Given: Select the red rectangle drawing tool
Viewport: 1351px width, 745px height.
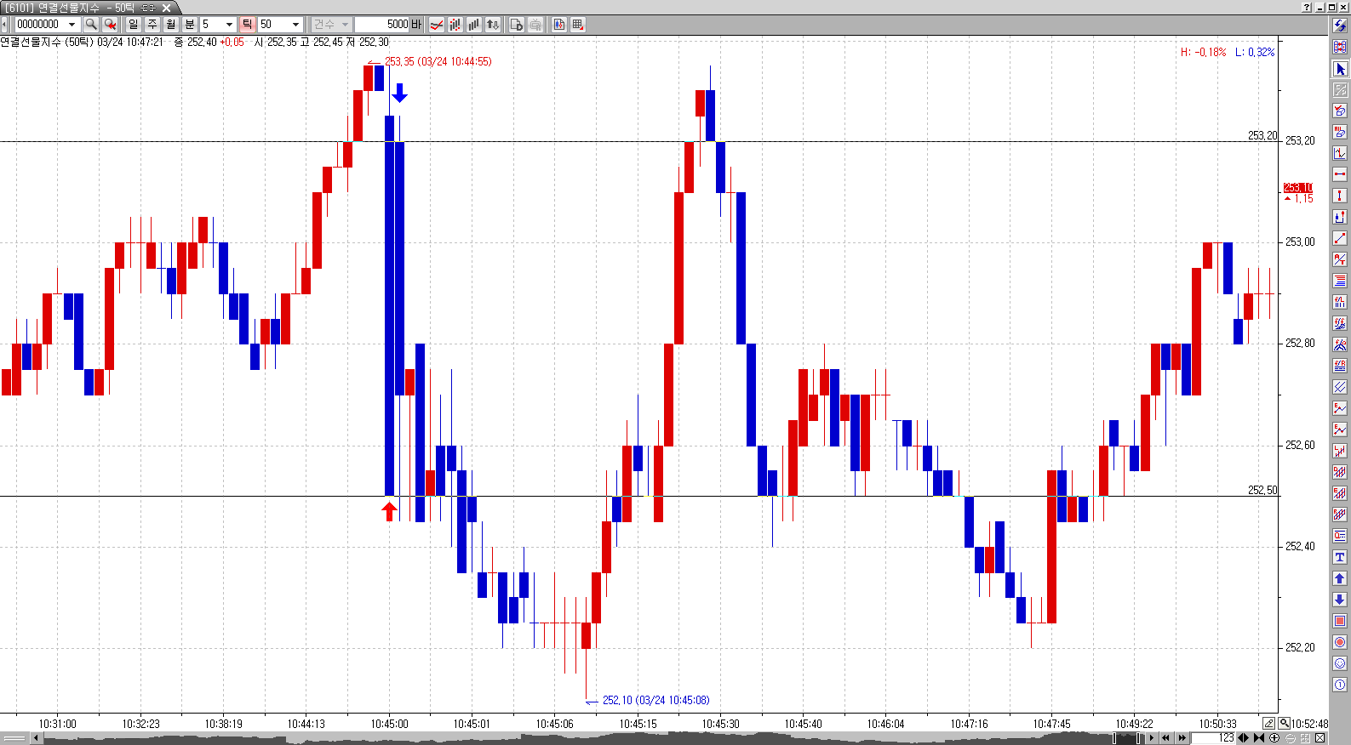Looking at the screenshot, I should [1340, 621].
